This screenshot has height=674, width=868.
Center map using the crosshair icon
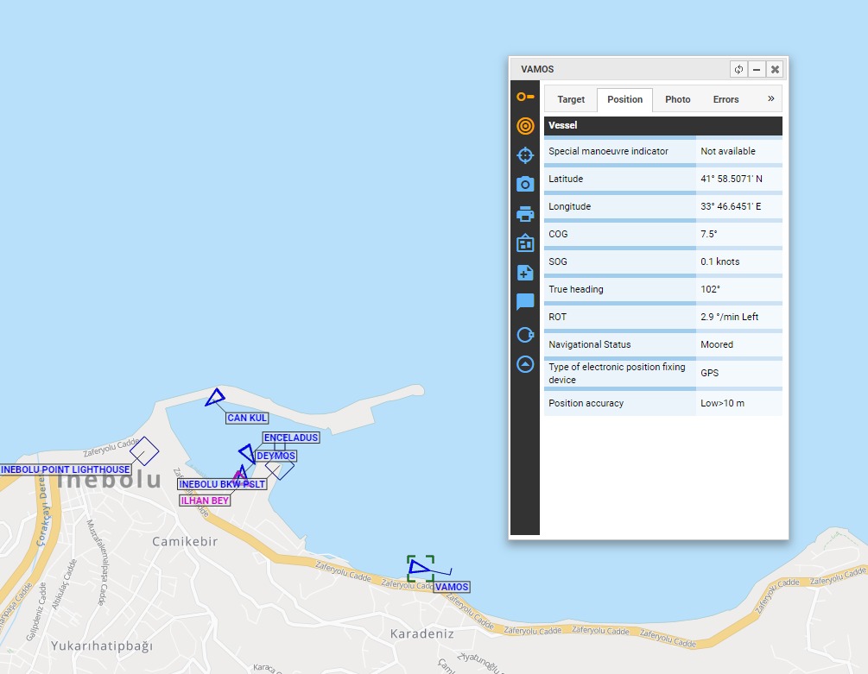pos(525,155)
